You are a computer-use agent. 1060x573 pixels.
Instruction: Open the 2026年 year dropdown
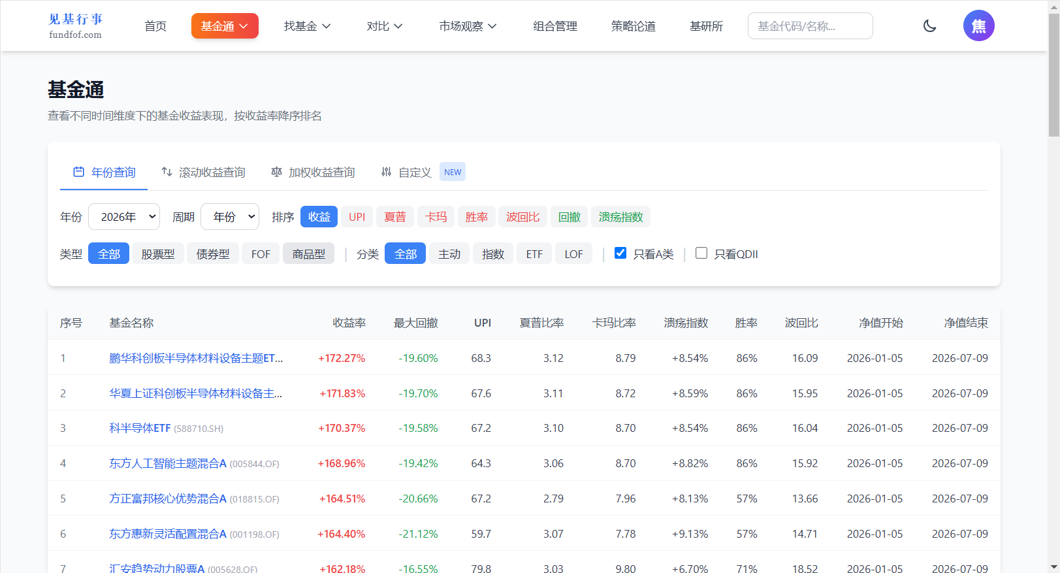[x=124, y=217]
